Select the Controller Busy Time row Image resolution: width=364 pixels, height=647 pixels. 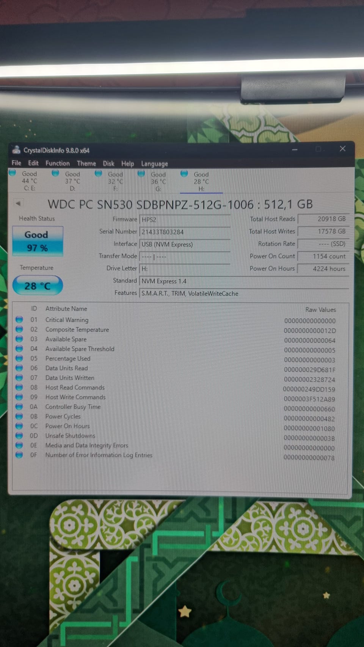pos(180,407)
